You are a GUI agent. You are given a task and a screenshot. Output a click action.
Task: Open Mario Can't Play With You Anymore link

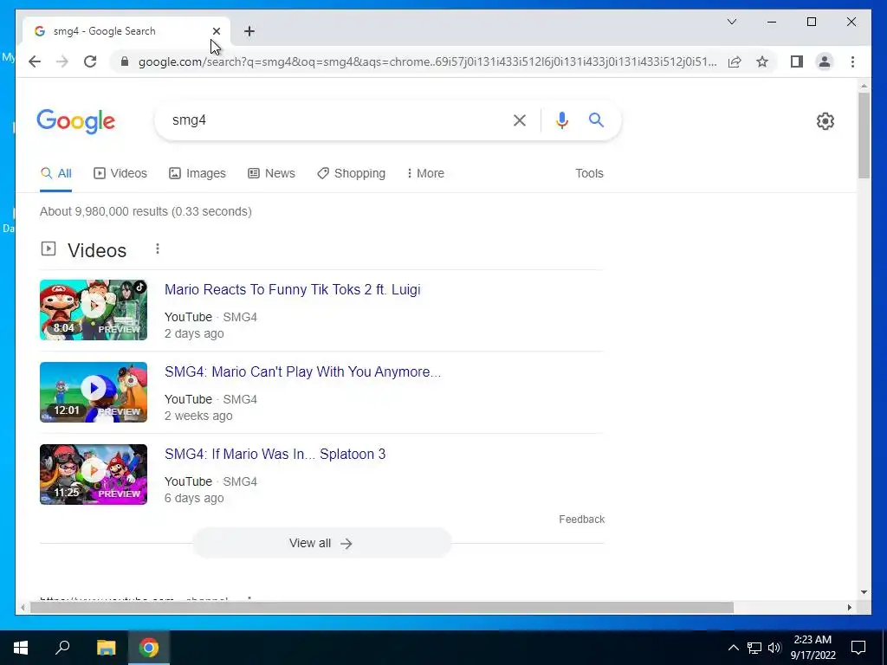[x=302, y=371]
